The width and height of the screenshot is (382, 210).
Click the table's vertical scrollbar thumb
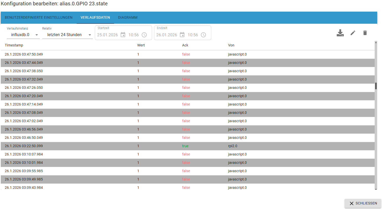point(376,86)
